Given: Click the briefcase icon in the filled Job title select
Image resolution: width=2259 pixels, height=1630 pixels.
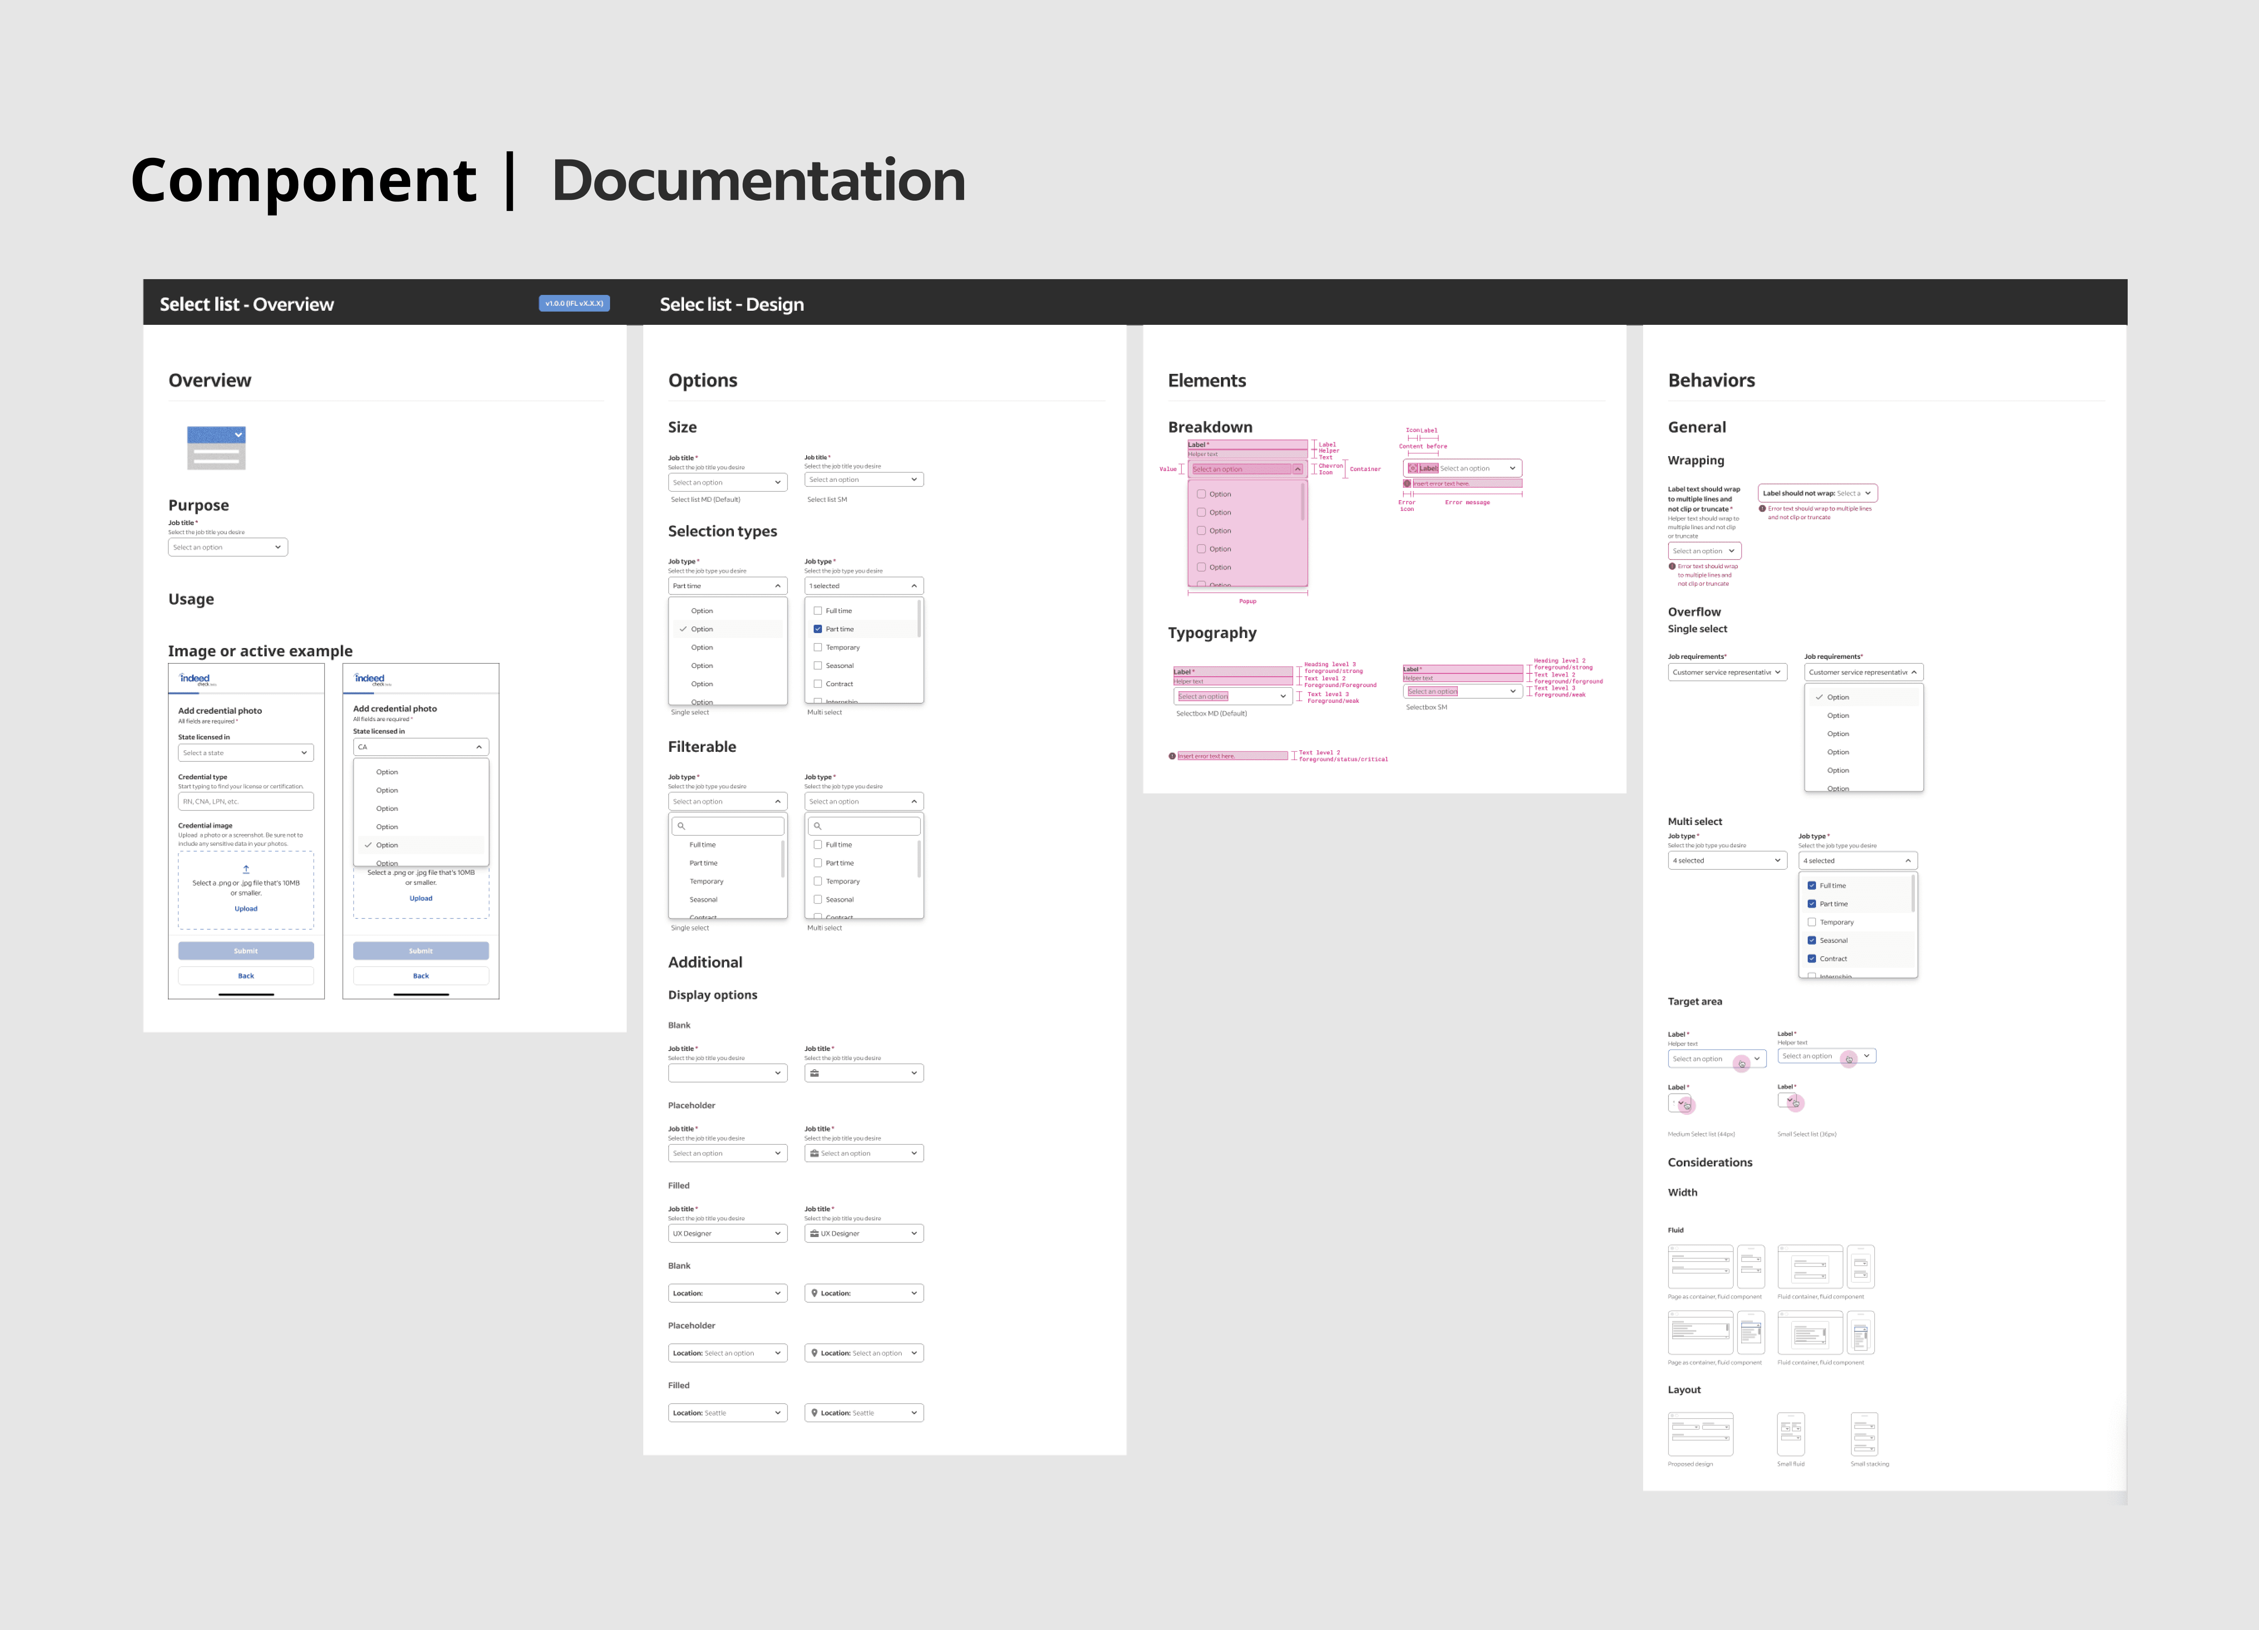Looking at the screenshot, I should 815,1233.
